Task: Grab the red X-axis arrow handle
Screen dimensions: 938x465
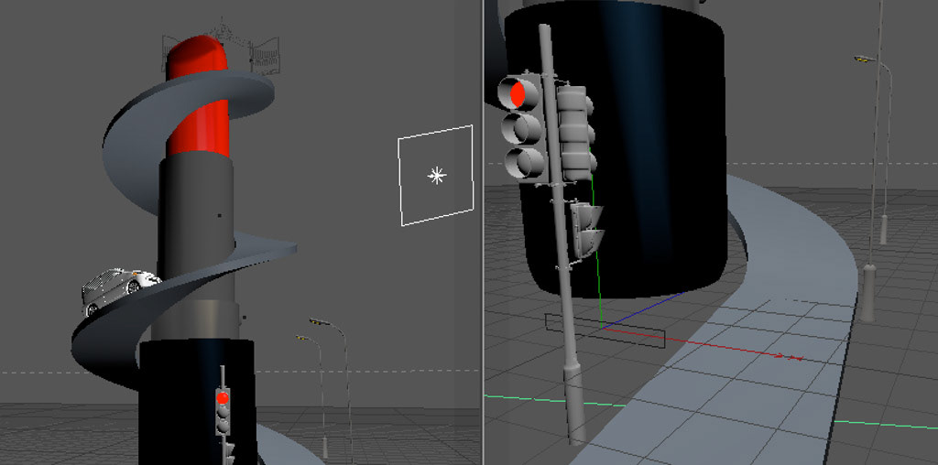Action: tap(789, 357)
